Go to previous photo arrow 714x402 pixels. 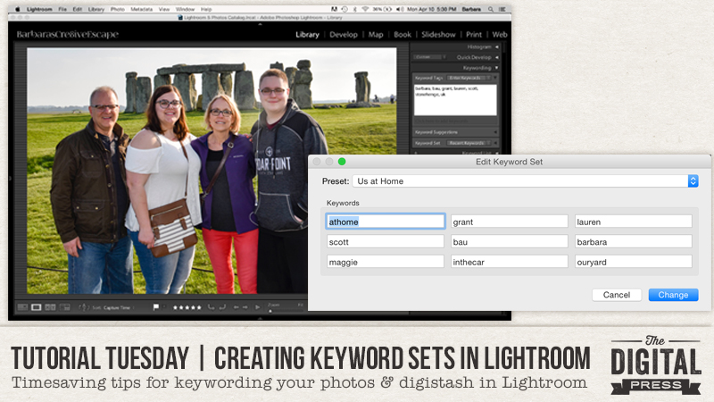(236, 307)
